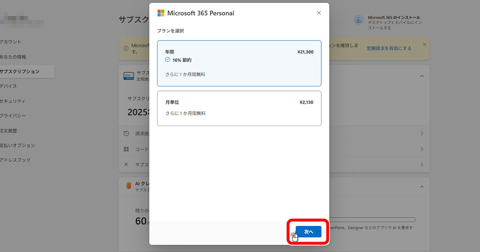Click the プランを選択 heading
Screen dimensions: 480x252
[170, 31]
